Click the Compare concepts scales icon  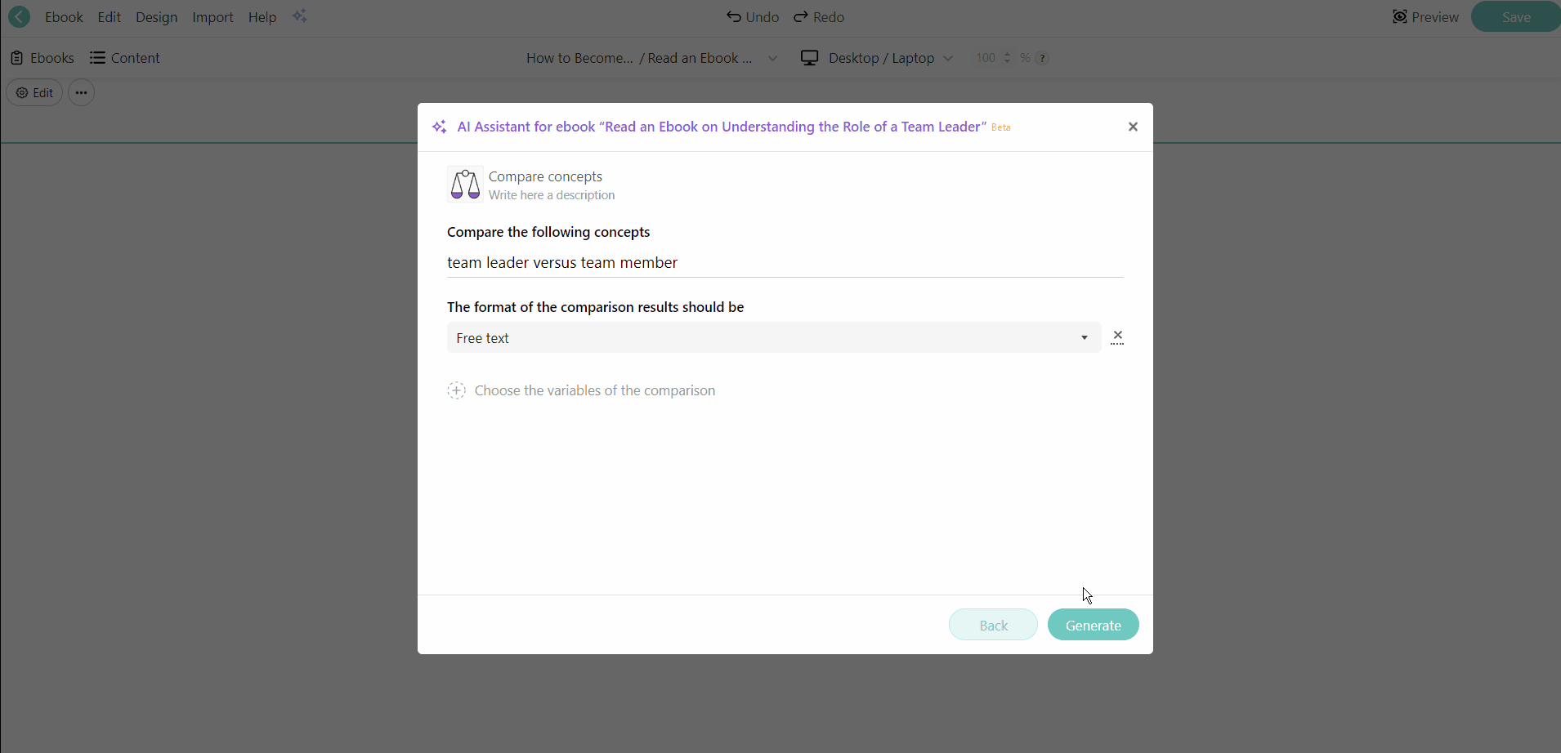(465, 185)
